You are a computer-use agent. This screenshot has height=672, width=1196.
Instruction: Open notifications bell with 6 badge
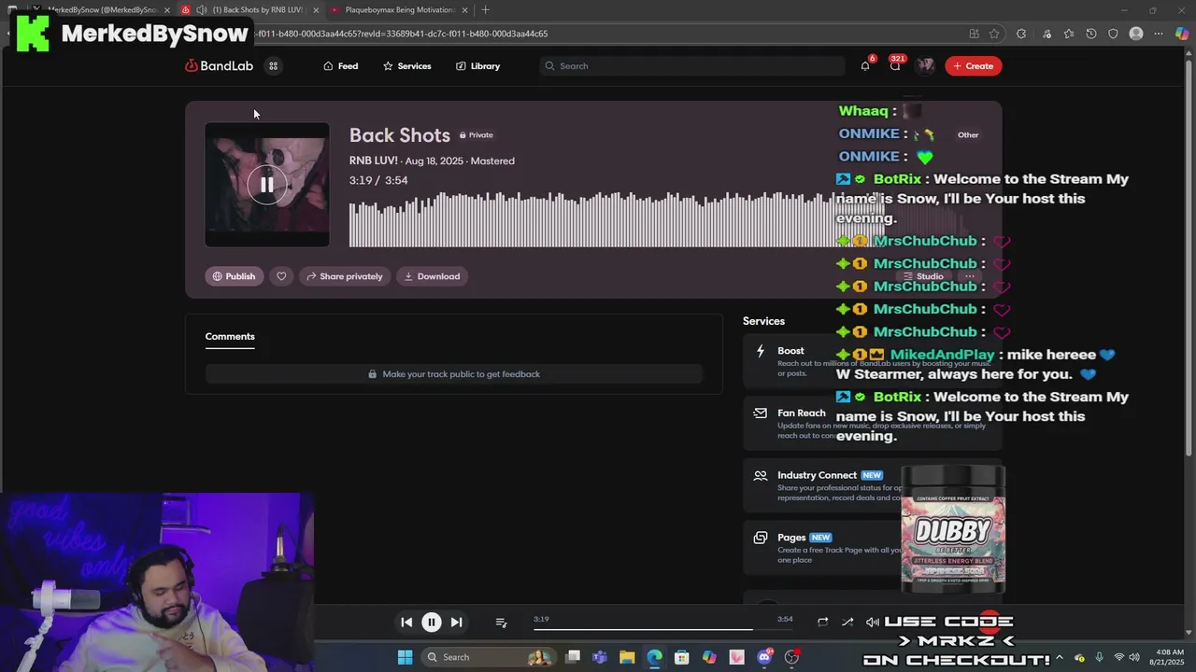865,66
